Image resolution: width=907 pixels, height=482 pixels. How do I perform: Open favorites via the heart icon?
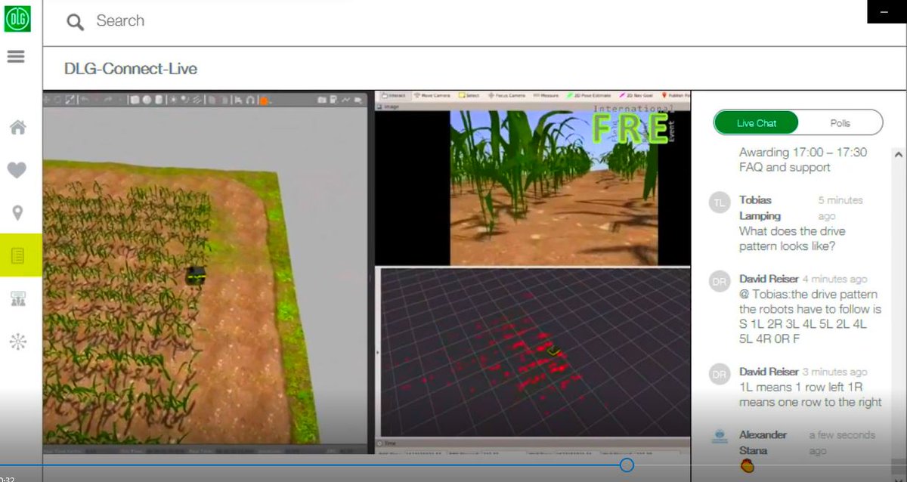click(x=17, y=171)
